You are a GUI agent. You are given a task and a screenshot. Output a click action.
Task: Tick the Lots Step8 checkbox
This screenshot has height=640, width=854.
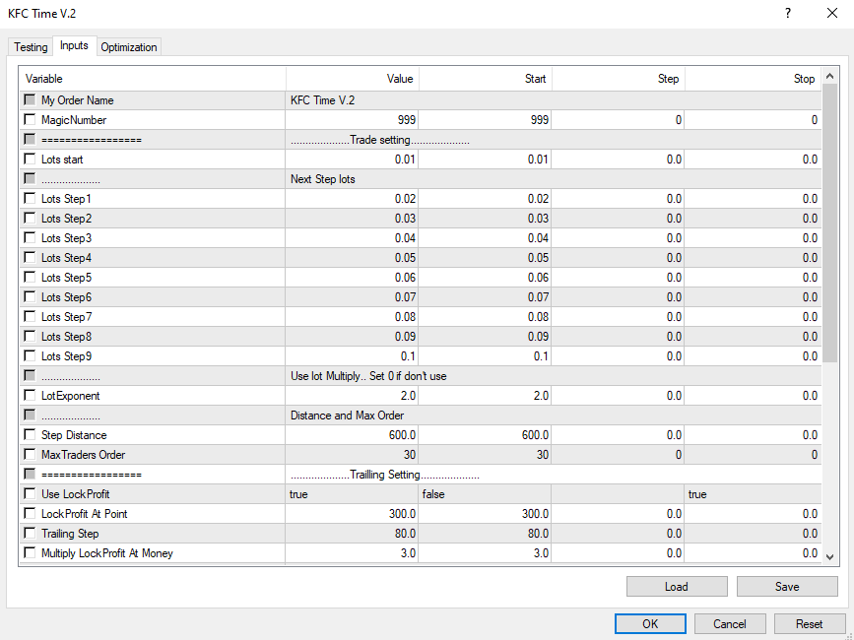(x=30, y=336)
